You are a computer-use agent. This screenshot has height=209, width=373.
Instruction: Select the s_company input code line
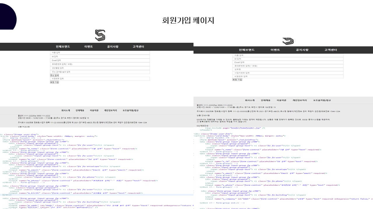pyautogui.click(x=289, y=199)
